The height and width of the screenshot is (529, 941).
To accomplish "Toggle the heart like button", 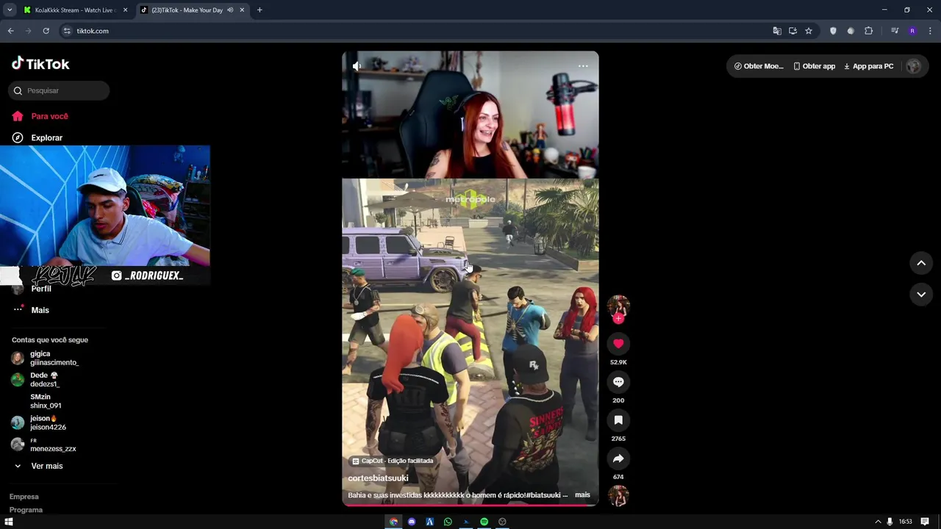I will coord(618,343).
